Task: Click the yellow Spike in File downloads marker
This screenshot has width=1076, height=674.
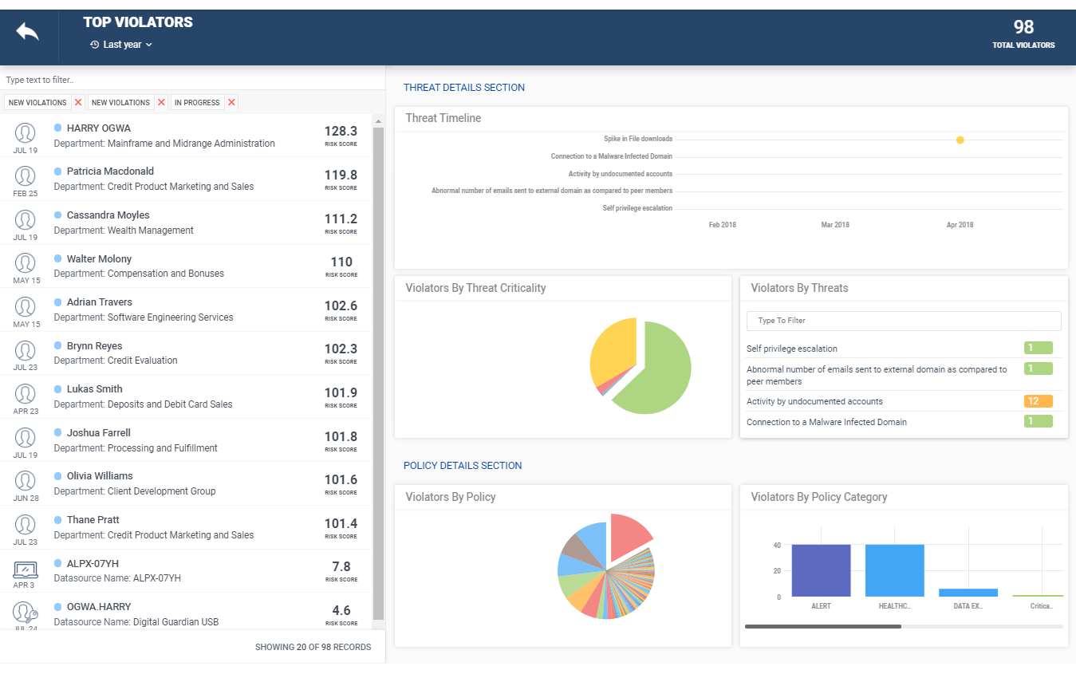Action: point(960,140)
